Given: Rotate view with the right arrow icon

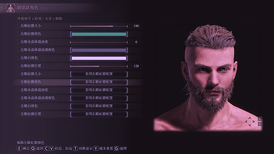Looking at the screenshot, I should point(253,122).
